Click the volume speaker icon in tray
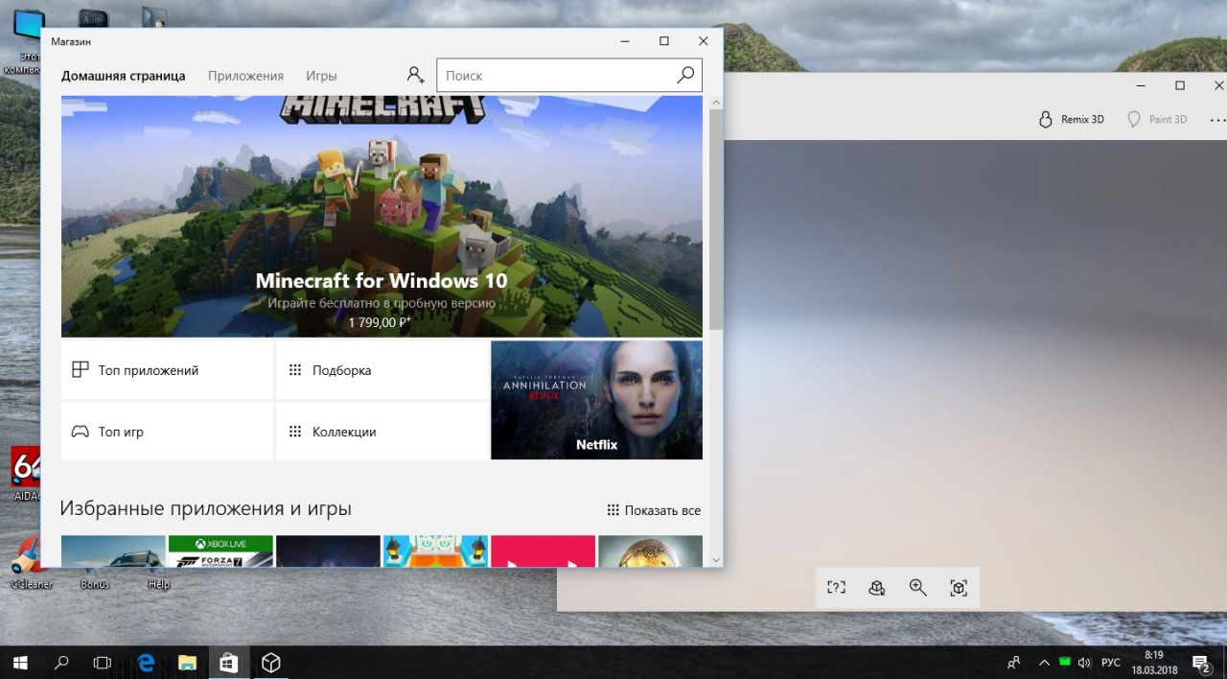 point(1085,662)
